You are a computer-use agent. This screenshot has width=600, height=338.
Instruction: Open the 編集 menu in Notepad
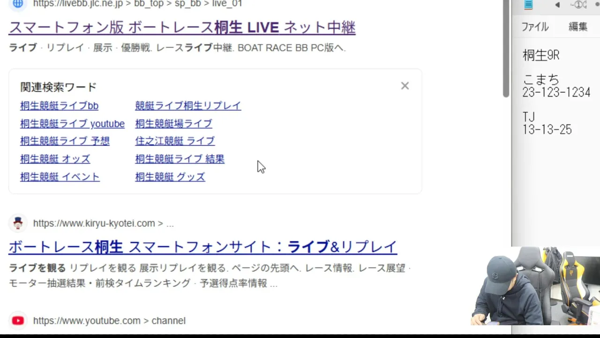pyautogui.click(x=578, y=27)
